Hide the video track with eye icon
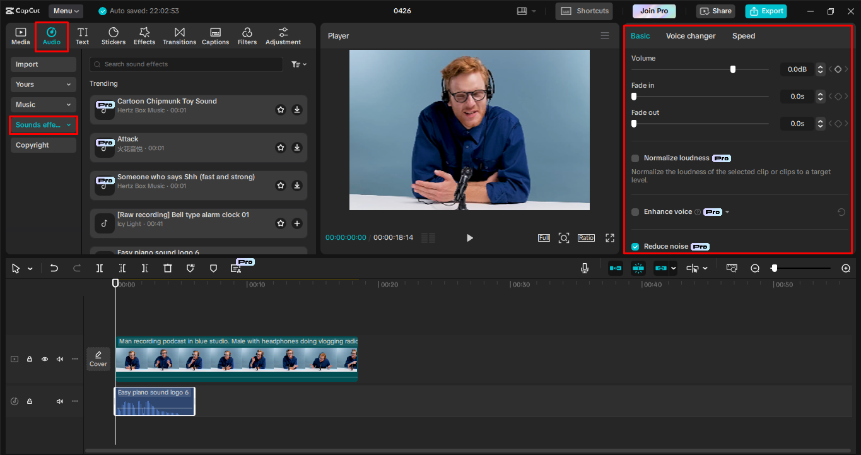Screen dimensions: 861x455 tap(45, 359)
